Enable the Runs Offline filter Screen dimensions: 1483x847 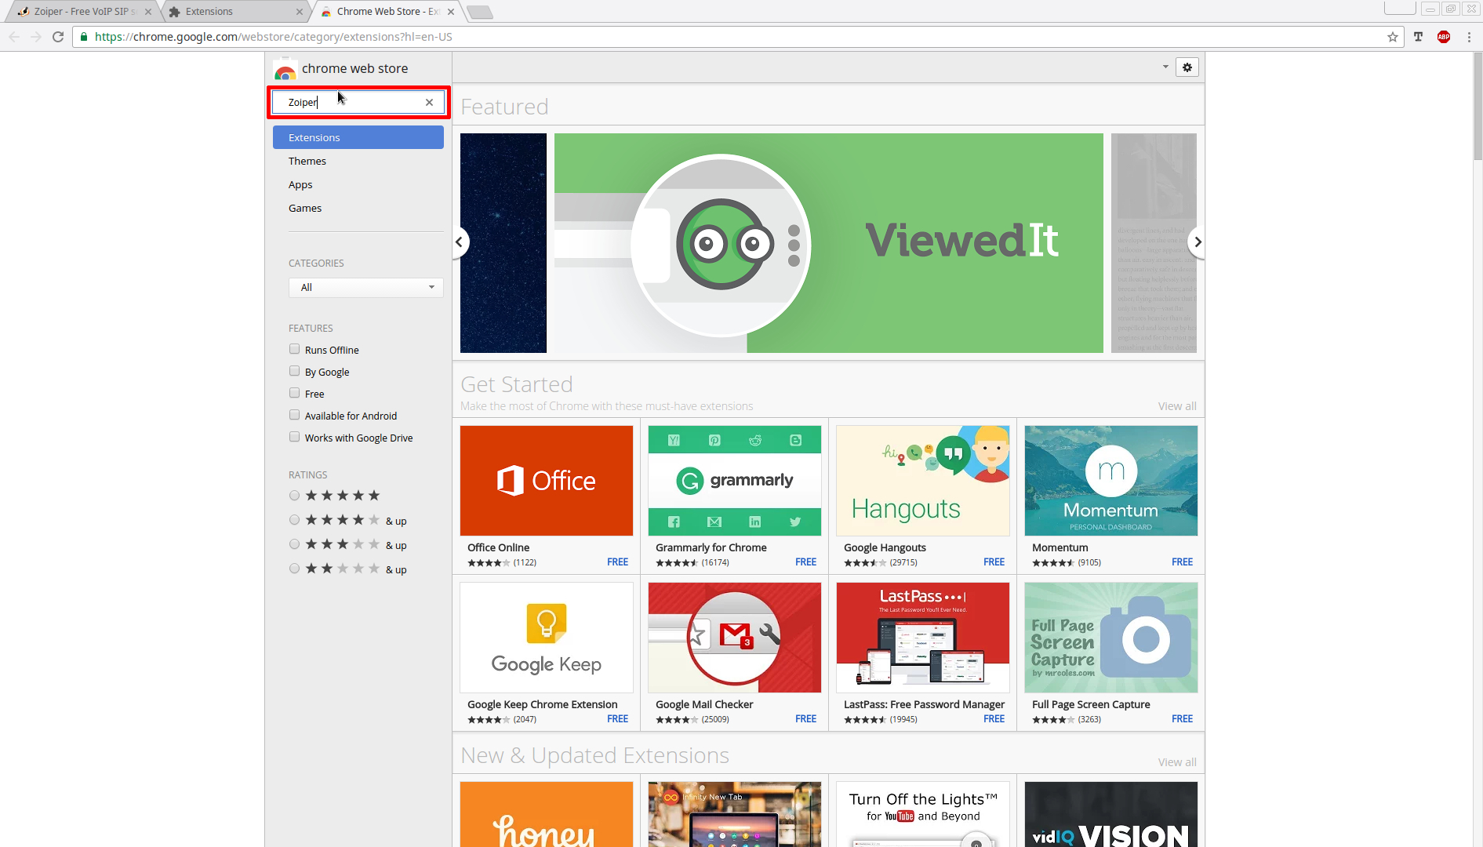tap(295, 349)
